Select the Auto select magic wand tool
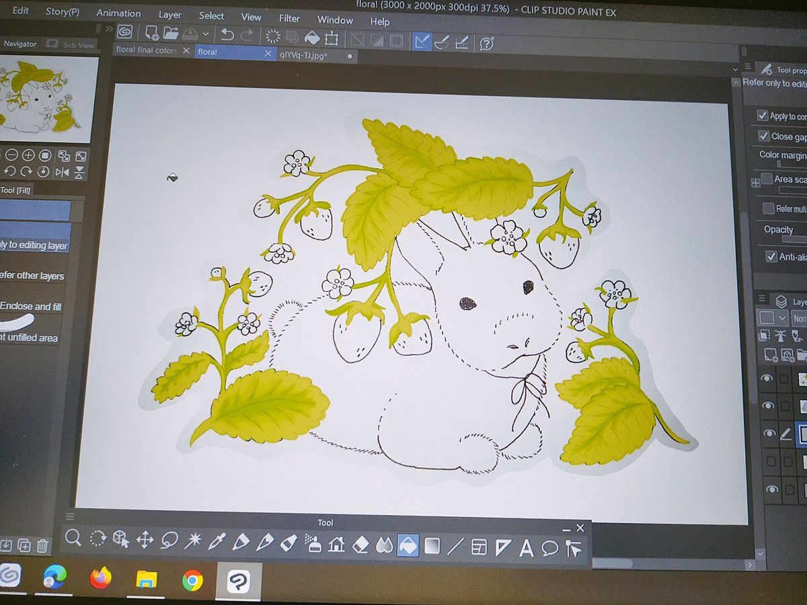This screenshot has width=807, height=605. coord(193,540)
